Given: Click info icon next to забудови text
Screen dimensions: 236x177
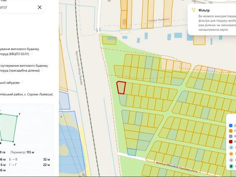Looking at the screenshot, I should [x=22, y=82].
